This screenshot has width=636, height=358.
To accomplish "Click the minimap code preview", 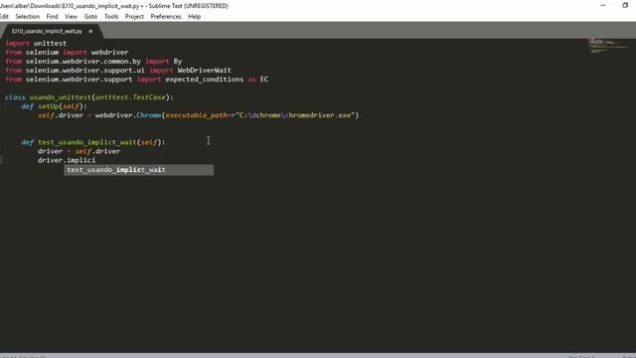I will coord(607,46).
